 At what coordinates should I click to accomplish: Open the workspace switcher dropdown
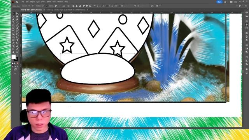coord(235,2)
